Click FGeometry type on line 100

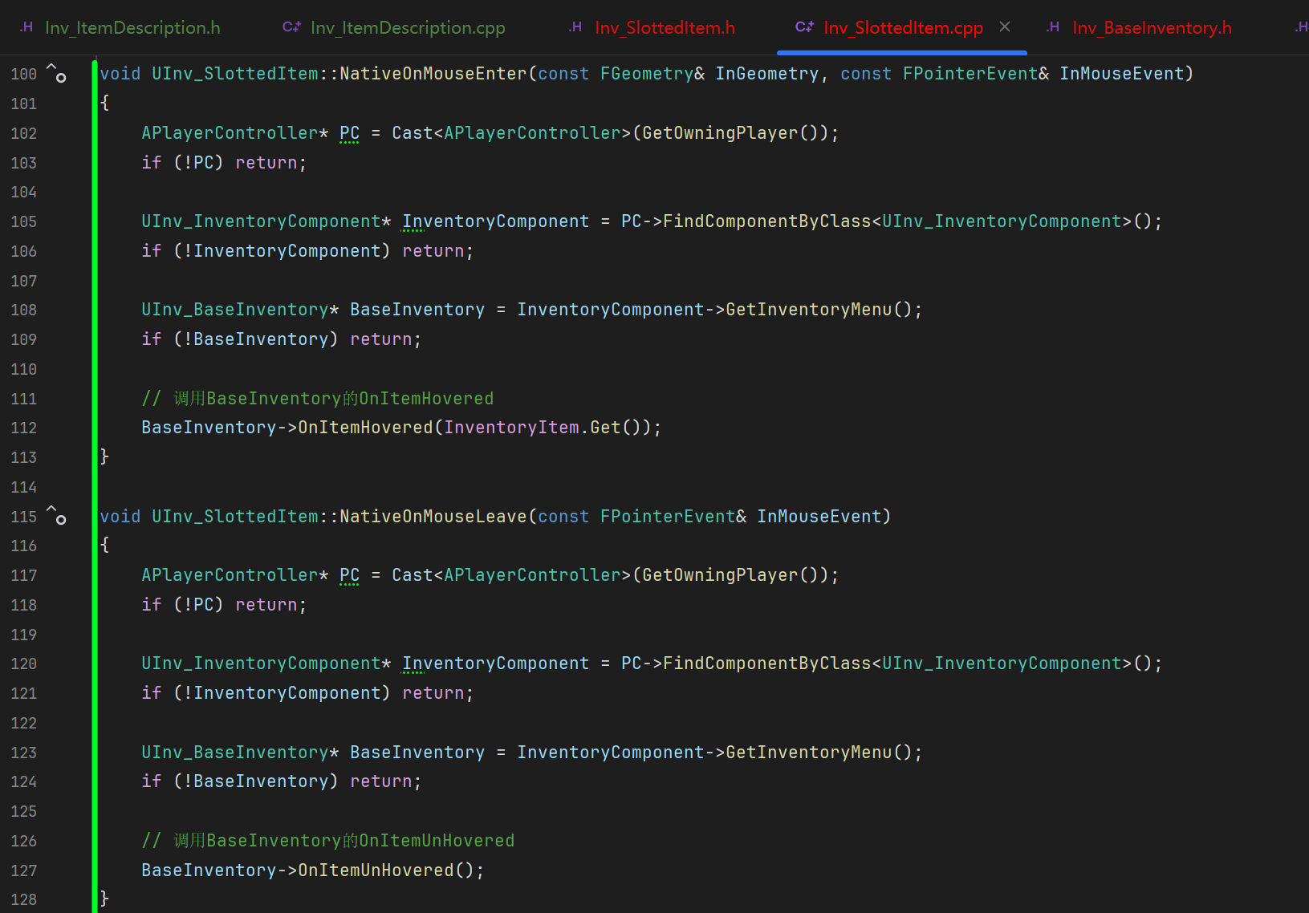[x=647, y=74]
